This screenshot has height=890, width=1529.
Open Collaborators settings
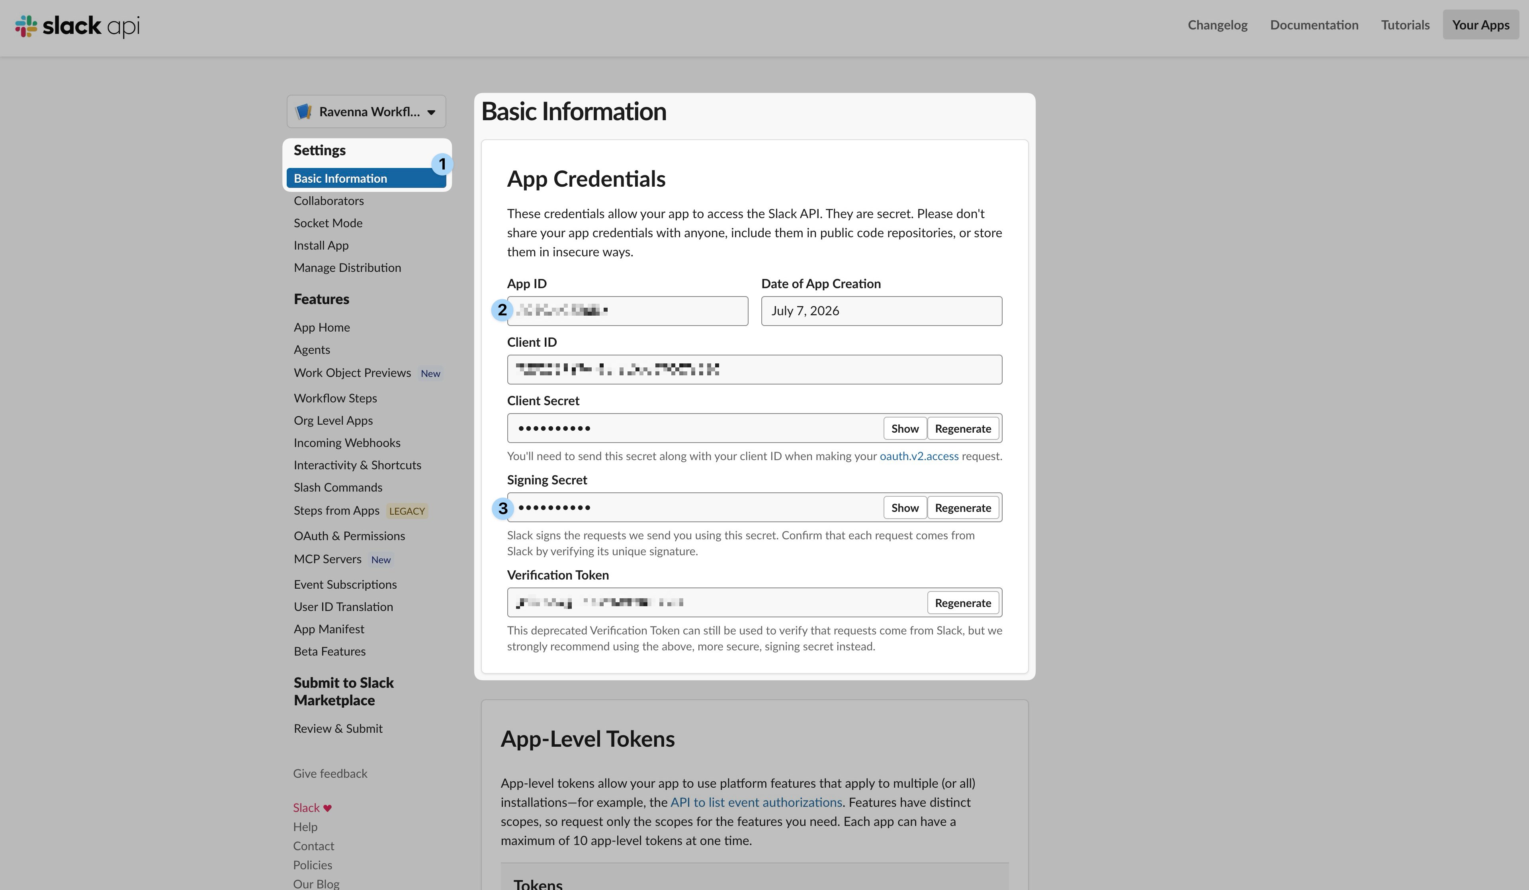coord(329,201)
